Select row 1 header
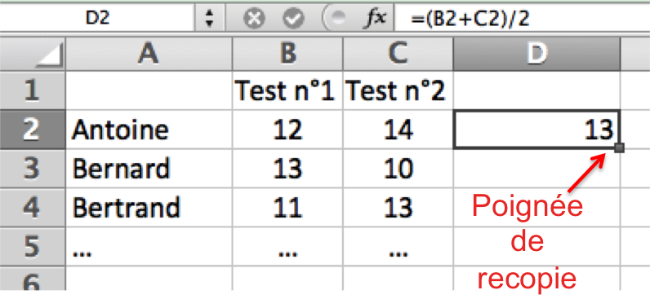Image resolution: width=650 pixels, height=299 pixels. pos(33,90)
